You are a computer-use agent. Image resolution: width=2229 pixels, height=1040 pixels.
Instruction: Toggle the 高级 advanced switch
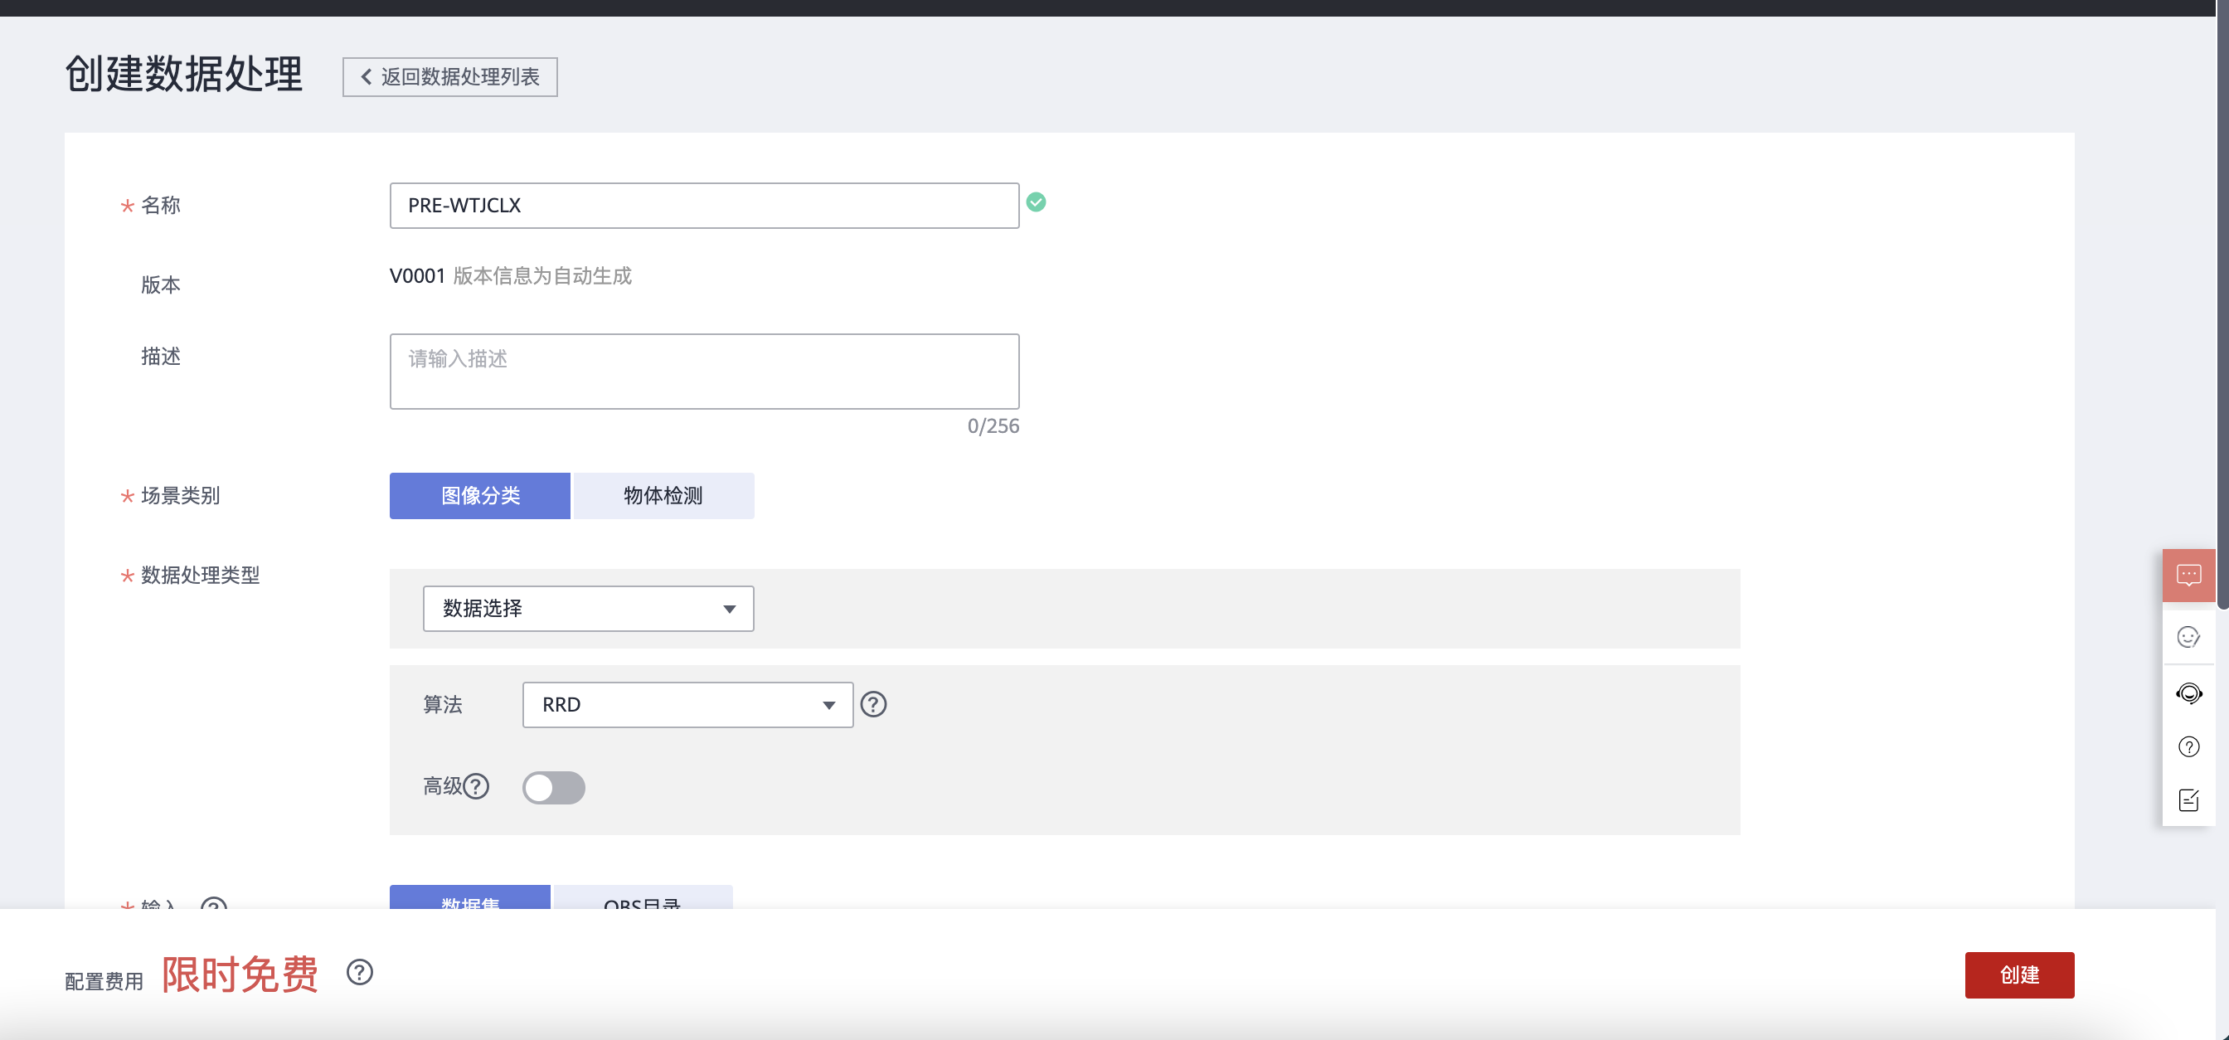click(x=554, y=787)
